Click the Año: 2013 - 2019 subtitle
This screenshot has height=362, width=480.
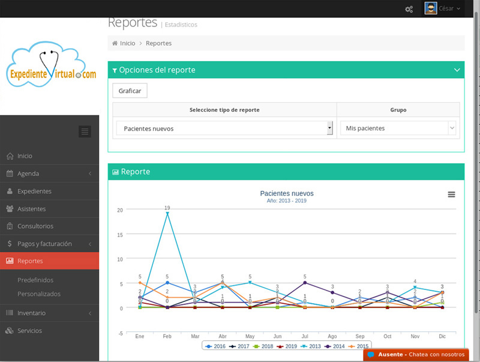pos(287,201)
